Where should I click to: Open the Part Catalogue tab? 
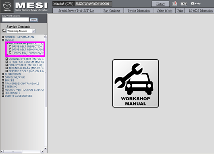[x=112, y=10]
